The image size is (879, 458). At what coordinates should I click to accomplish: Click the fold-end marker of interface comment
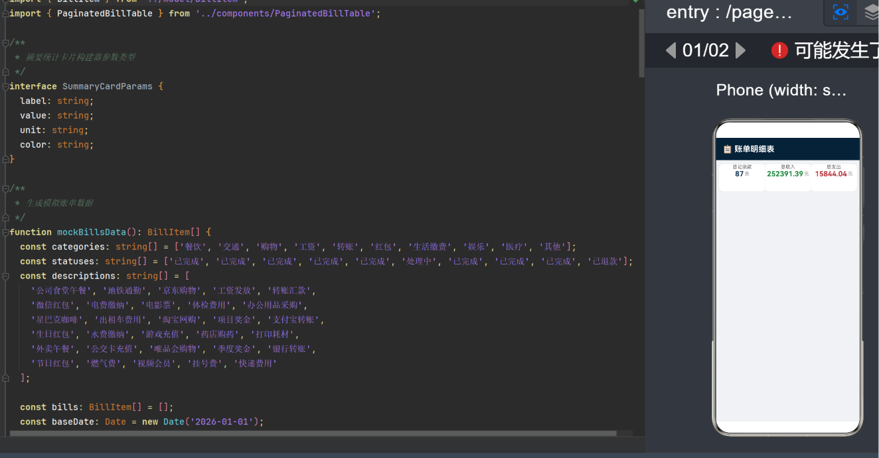click(x=5, y=72)
